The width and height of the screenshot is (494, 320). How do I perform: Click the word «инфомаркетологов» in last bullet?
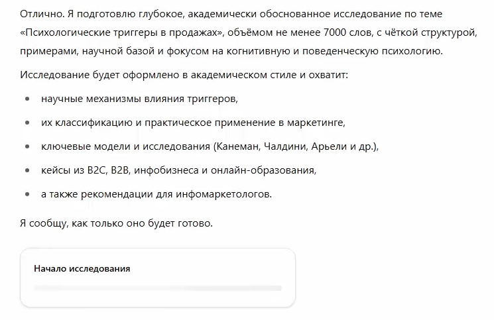[222, 194]
